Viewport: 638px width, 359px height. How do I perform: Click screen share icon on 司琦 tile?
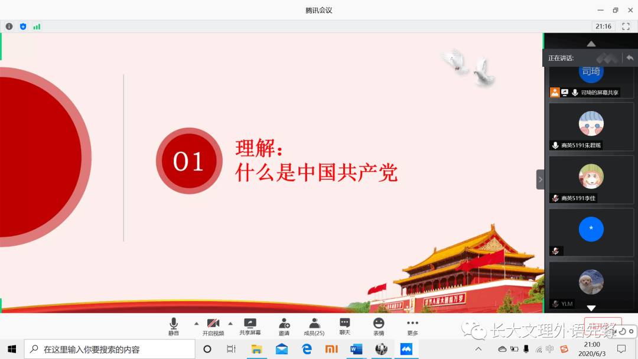pyautogui.click(x=565, y=92)
